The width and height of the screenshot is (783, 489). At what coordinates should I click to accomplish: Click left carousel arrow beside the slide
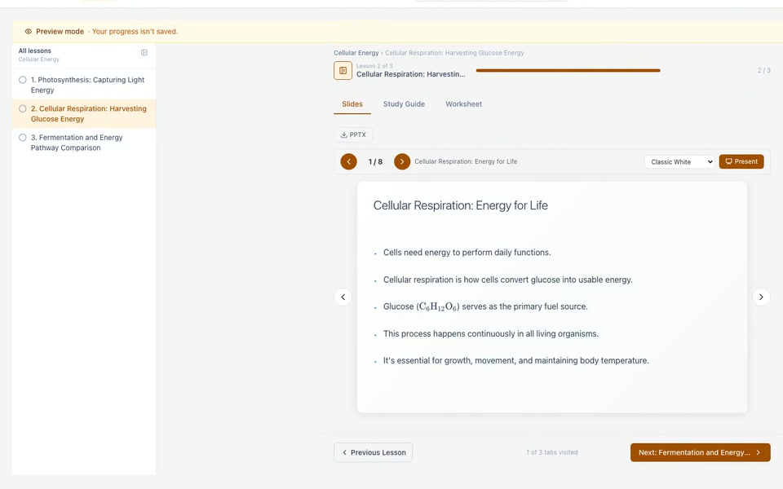click(x=343, y=297)
